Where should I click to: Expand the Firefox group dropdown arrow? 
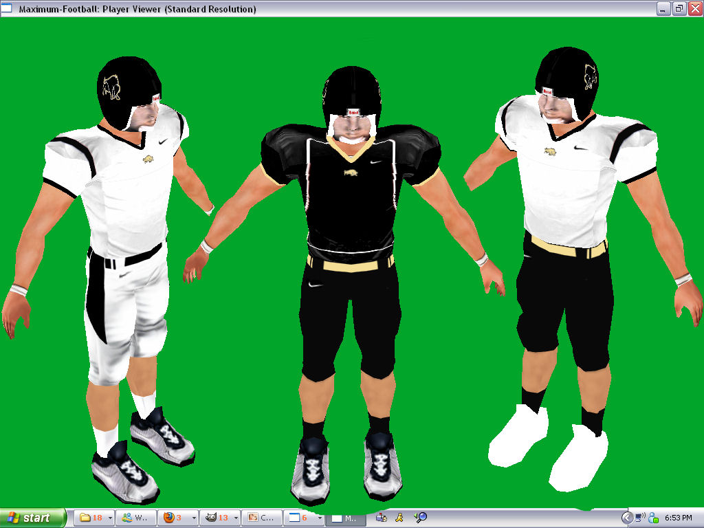click(193, 518)
